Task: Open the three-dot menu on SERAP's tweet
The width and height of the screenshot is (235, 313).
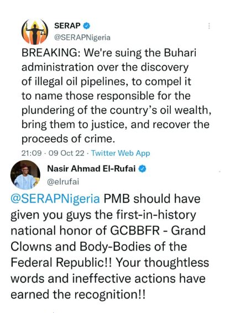Action: point(209,26)
